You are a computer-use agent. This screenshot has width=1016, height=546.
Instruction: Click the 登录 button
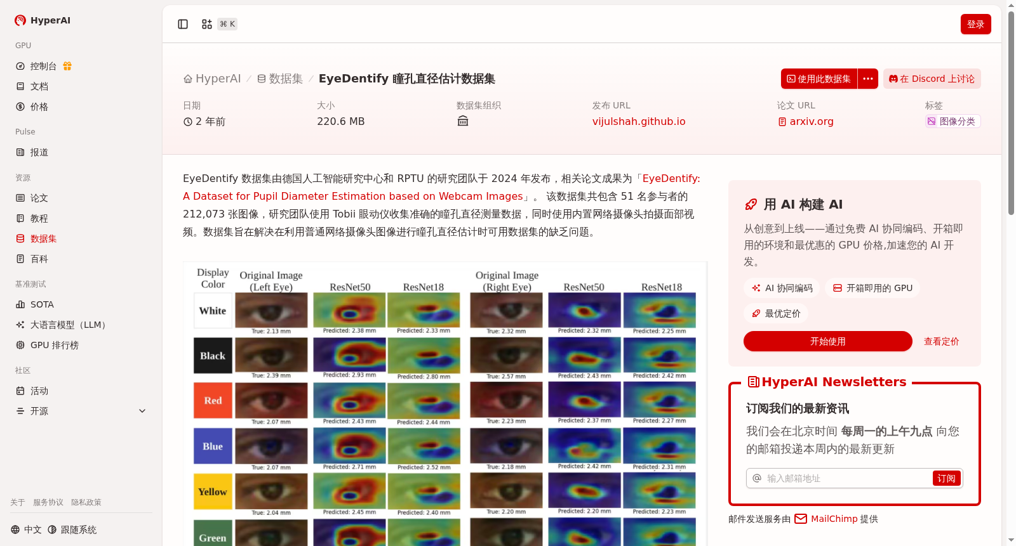click(x=975, y=24)
